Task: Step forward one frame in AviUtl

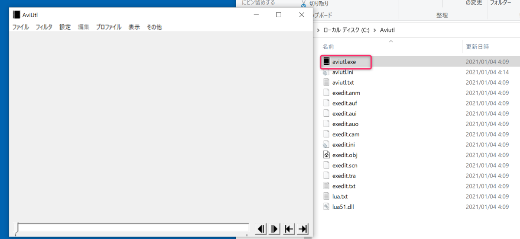Action: 275,229
